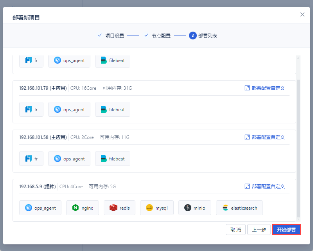The width and height of the screenshot is (313, 251).
Task: Click the 开始部署 button
Action: pos(286,230)
